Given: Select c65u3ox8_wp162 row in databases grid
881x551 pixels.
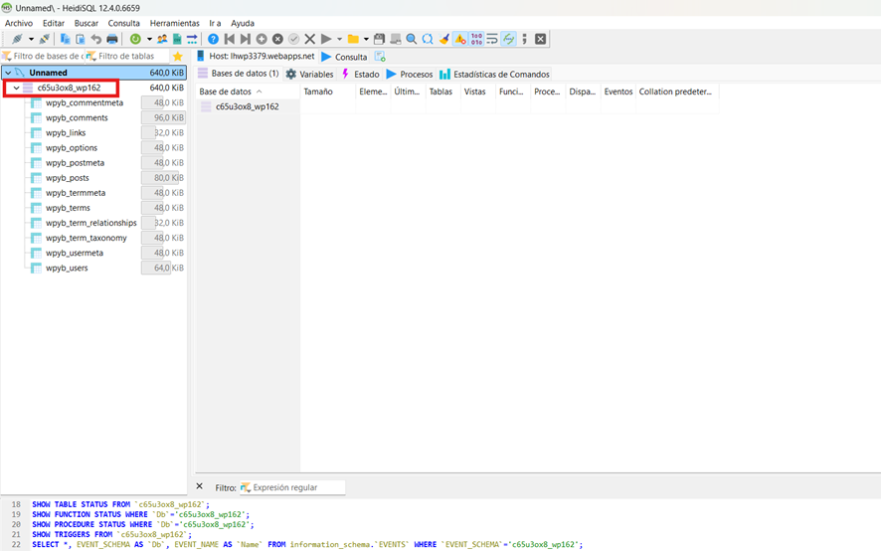Looking at the screenshot, I should pos(248,106).
